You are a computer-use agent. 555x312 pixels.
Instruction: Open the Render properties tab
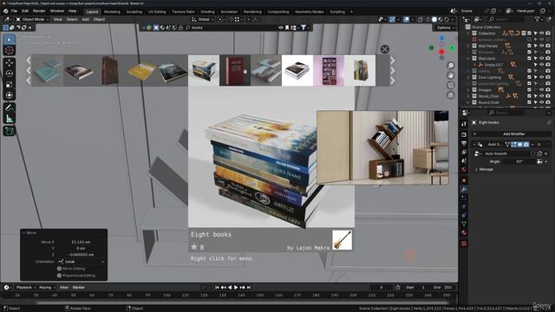point(464,135)
